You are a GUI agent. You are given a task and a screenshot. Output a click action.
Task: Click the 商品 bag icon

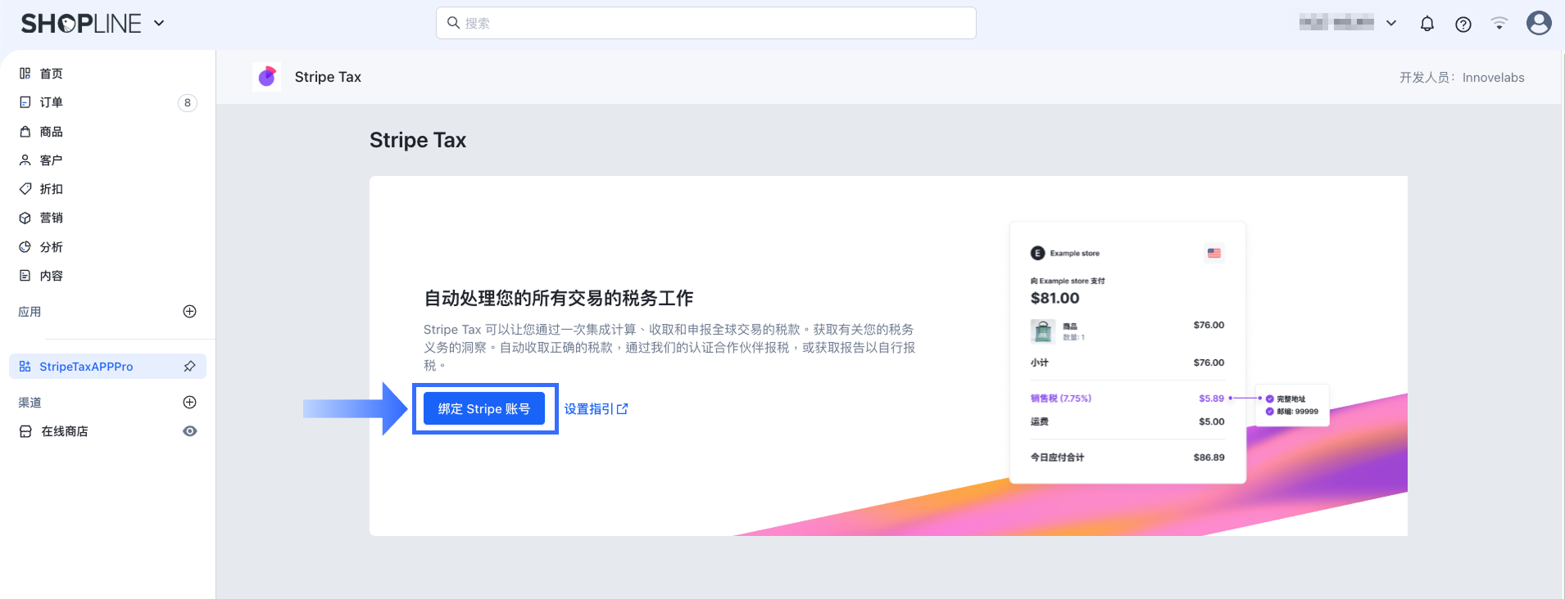pos(25,132)
